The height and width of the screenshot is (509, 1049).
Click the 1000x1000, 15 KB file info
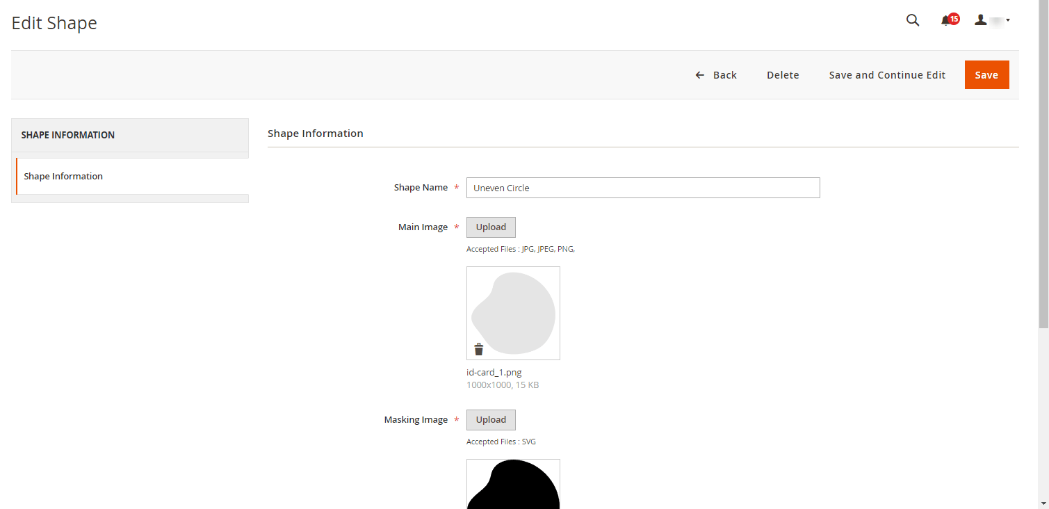coord(503,385)
